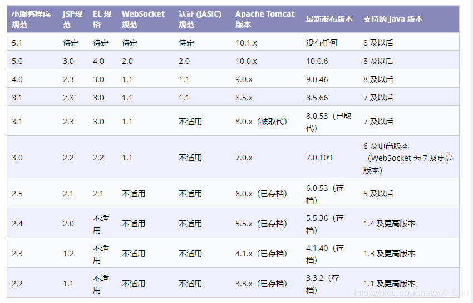Select JASIC '待定' in the 10.1.x row

click(x=186, y=43)
